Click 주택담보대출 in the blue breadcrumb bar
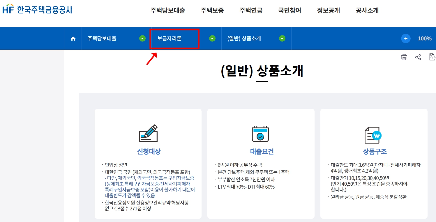This screenshot has width=436, height=222. point(102,38)
